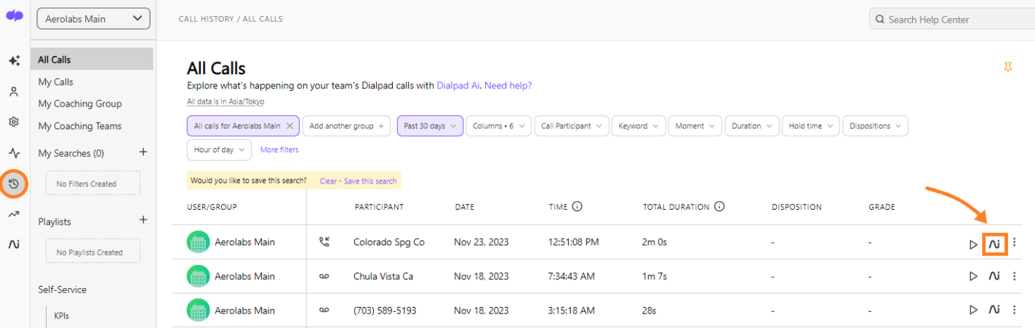Open the analytics trend arrow icon

coord(14,214)
